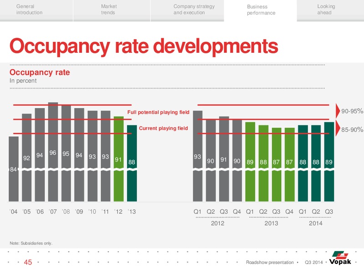Click the '06 bar with value 94

[x=40, y=155]
